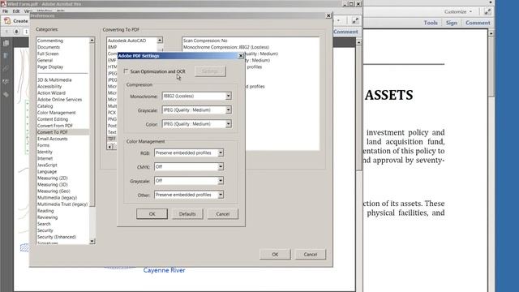Select Documents category
The height and width of the screenshot is (292, 519).
pyautogui.click(x=49, y=47)
